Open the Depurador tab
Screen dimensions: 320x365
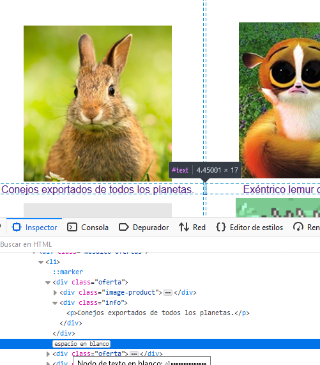144,227
